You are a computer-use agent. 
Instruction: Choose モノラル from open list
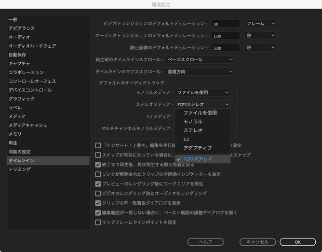click(203, 121)
